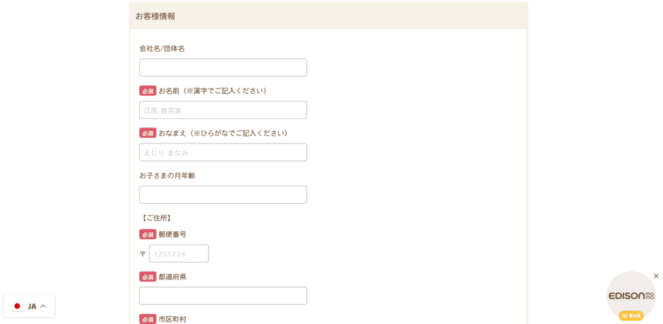Select the おなまえ hiragana input box

[223, 152]
